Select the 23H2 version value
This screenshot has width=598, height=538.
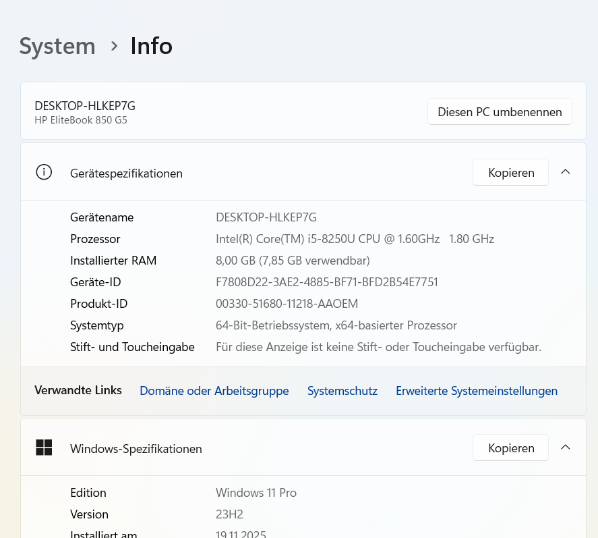tap(230, 514)
